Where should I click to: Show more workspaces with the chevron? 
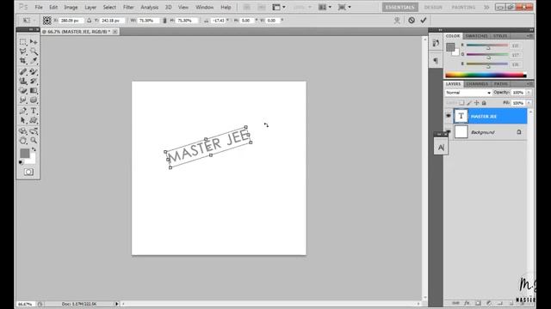point(486,8)
